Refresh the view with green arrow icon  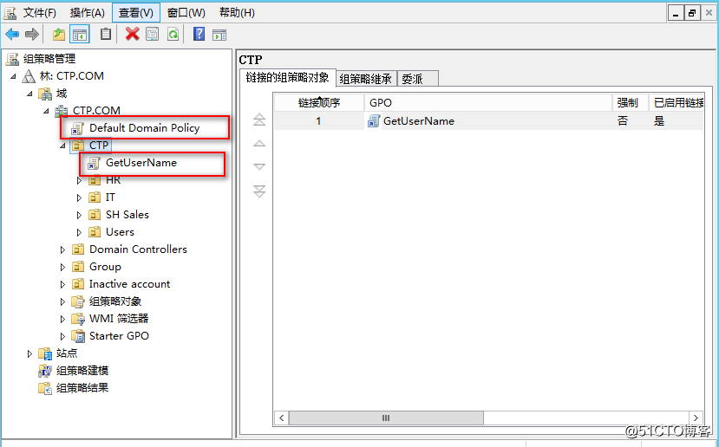click(173, 35)
